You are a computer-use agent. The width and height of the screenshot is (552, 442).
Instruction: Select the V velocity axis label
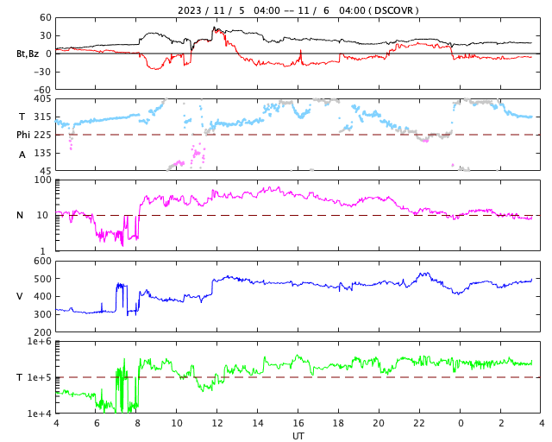(20, 296)
